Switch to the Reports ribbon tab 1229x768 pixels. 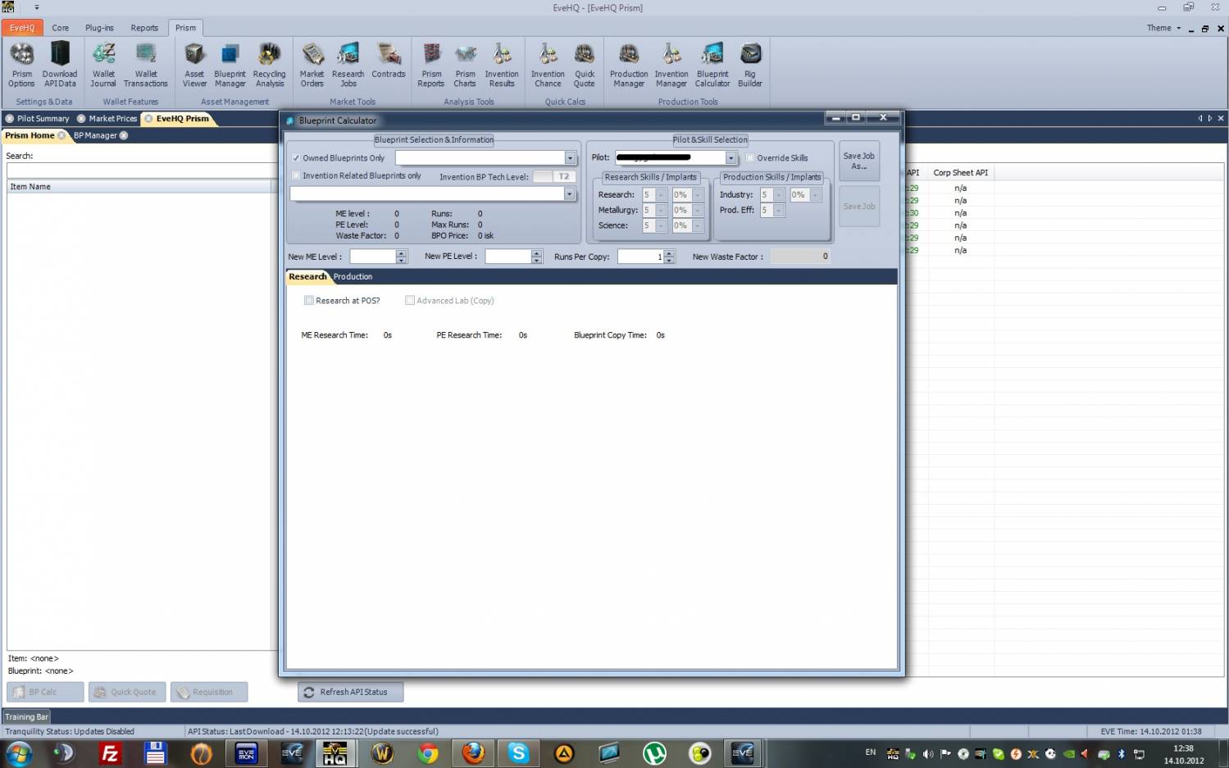[x=144, y=28]
